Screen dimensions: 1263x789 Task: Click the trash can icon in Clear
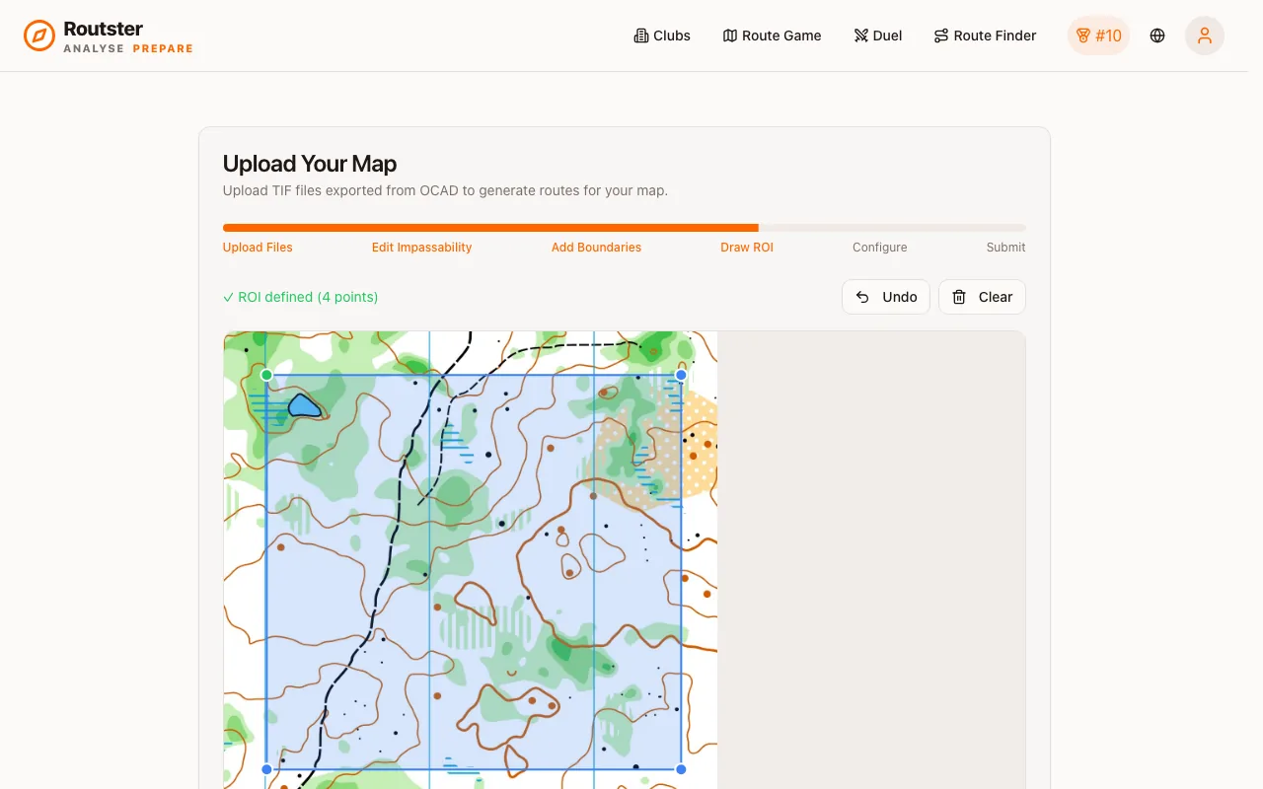tap(959, 297)
